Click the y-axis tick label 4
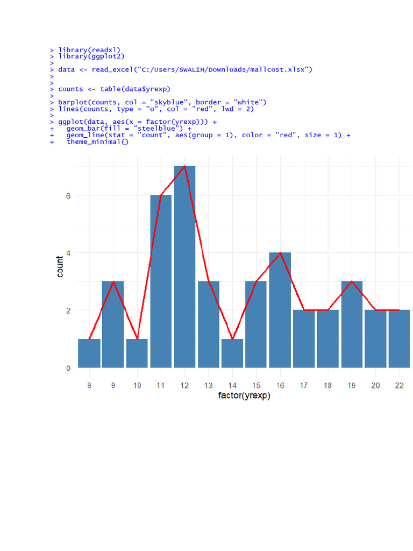Viewport: 413px width, 551px height. tap(68, 253)
